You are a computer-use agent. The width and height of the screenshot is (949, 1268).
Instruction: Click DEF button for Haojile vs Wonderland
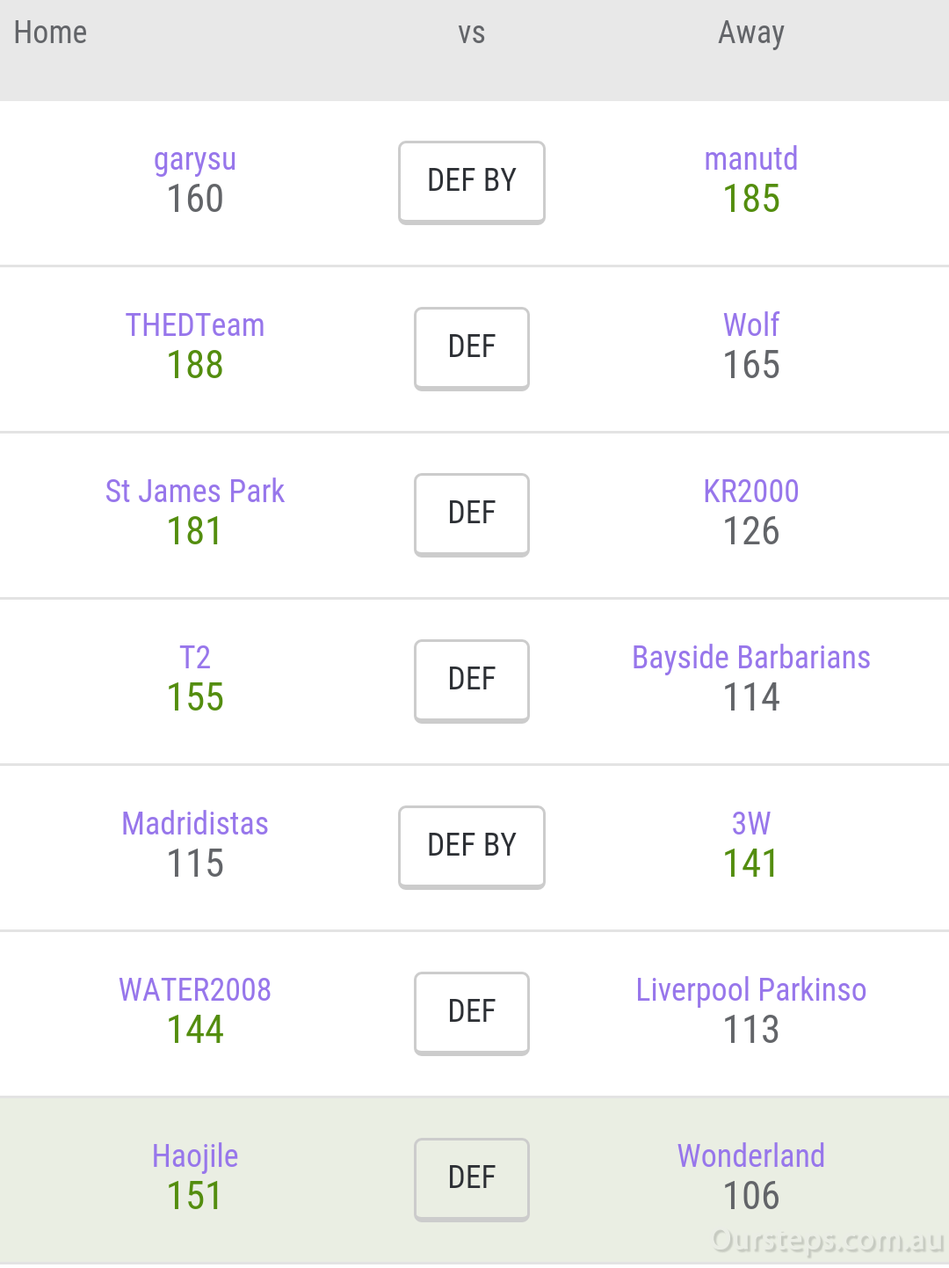coord(472,1179)
